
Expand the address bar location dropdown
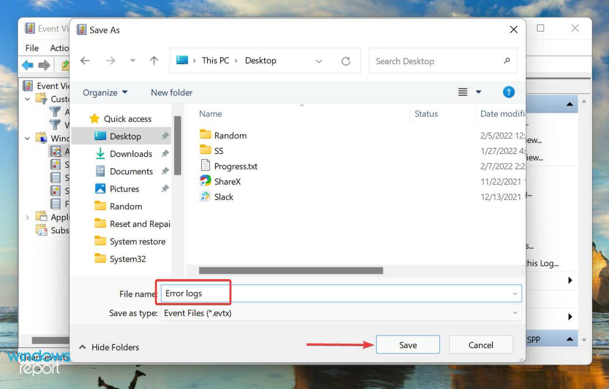point(319,61)
